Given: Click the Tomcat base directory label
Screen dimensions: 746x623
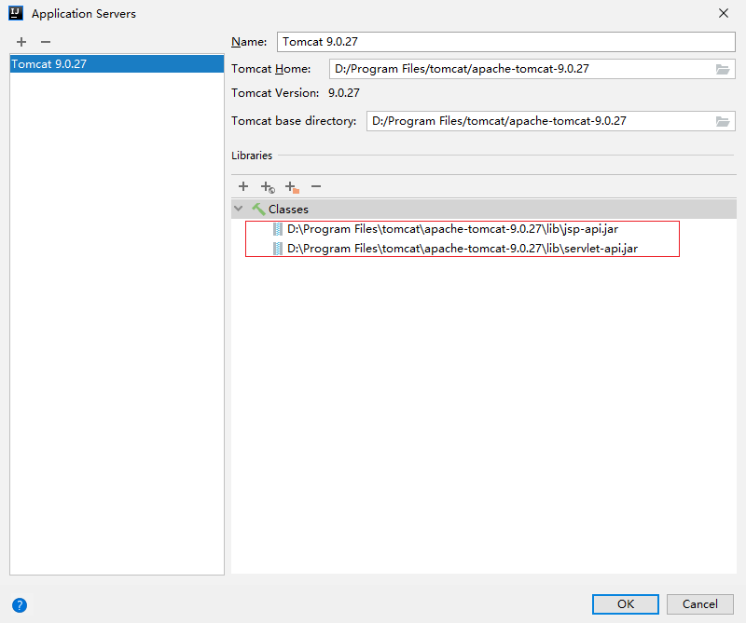Looking at the screenshot, I should (294, 121).
